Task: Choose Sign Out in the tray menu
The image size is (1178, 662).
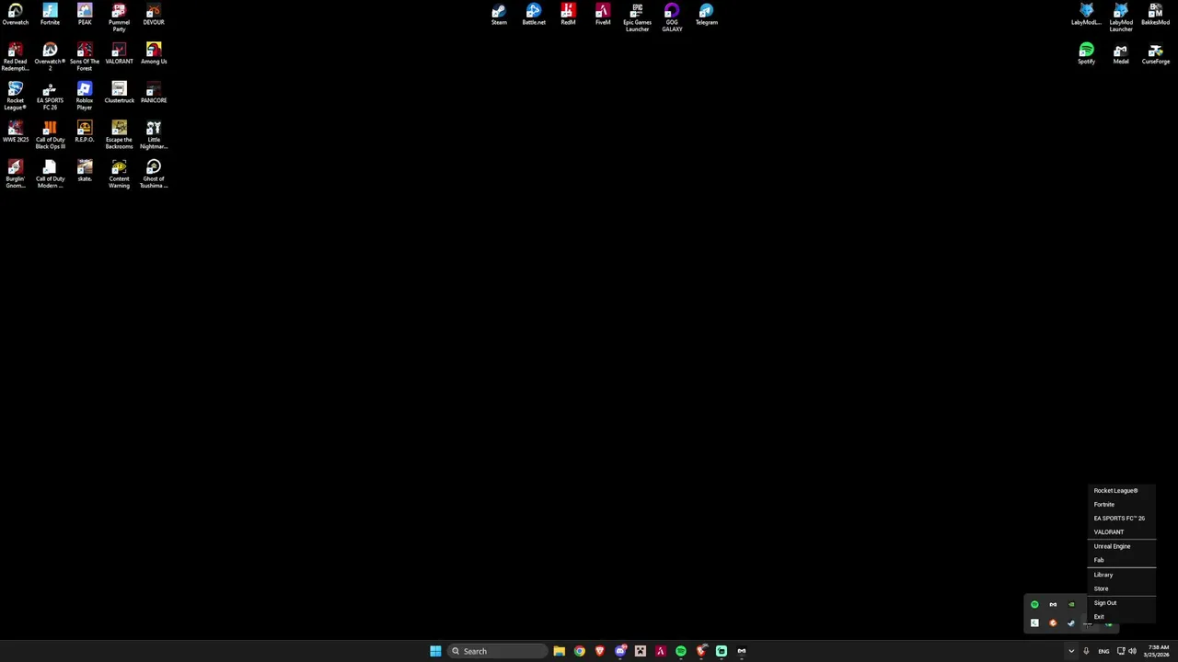Action: (1122, 603)
